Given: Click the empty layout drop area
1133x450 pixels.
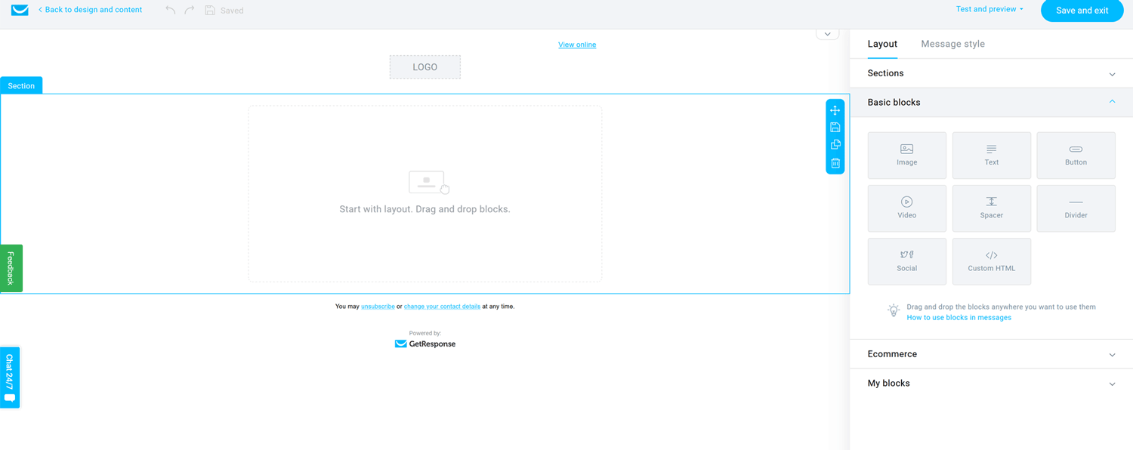Looking at the screenshot, I should [x=425, y=194].
